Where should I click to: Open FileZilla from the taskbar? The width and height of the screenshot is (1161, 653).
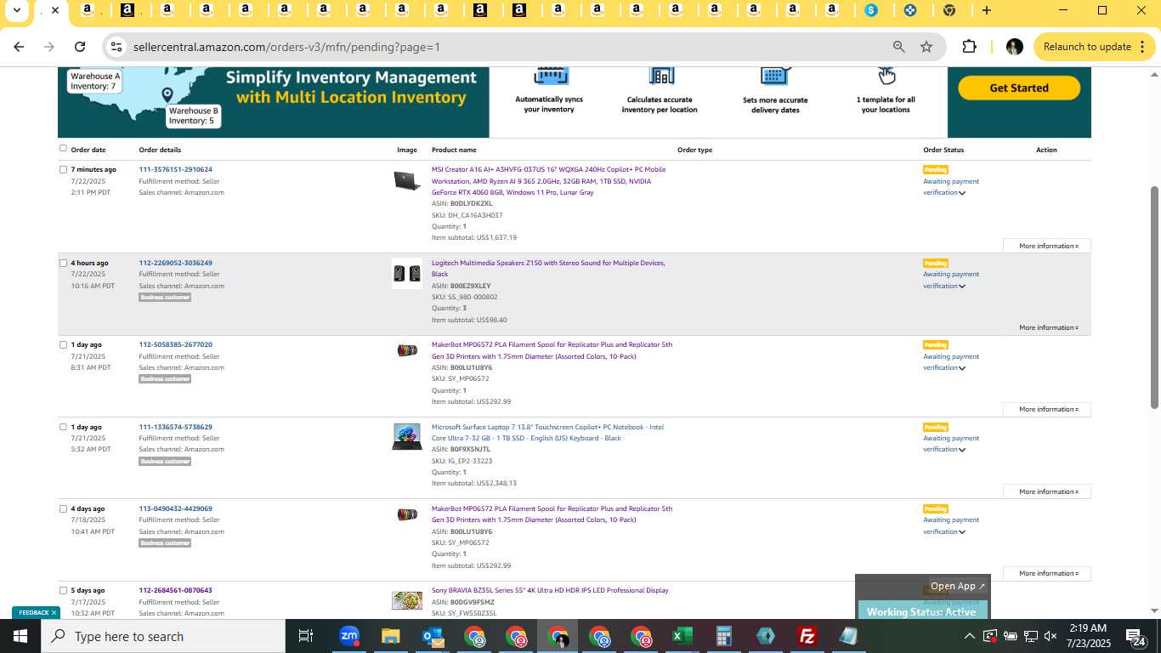click(x=807, y=636)
